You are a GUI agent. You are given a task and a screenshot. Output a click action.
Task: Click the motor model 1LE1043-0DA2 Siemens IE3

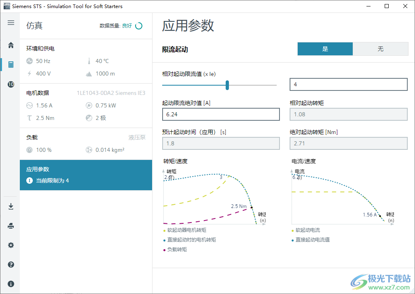(111, 93)
